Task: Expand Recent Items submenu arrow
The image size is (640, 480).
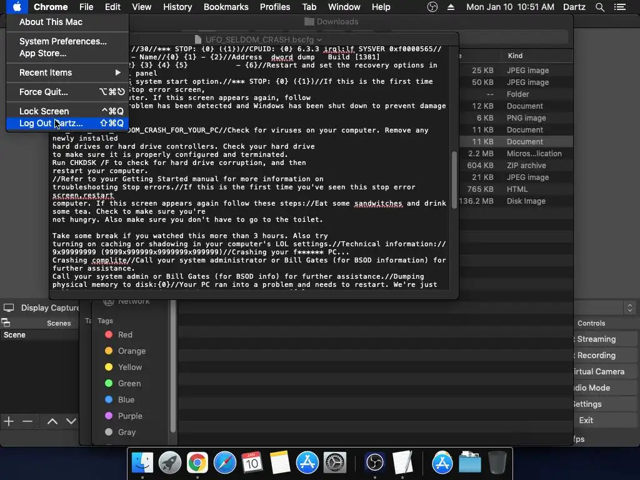Action: [x=117, y=72]
